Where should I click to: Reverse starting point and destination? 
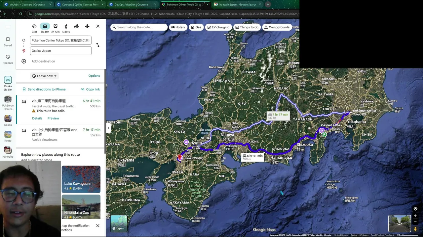97,45
